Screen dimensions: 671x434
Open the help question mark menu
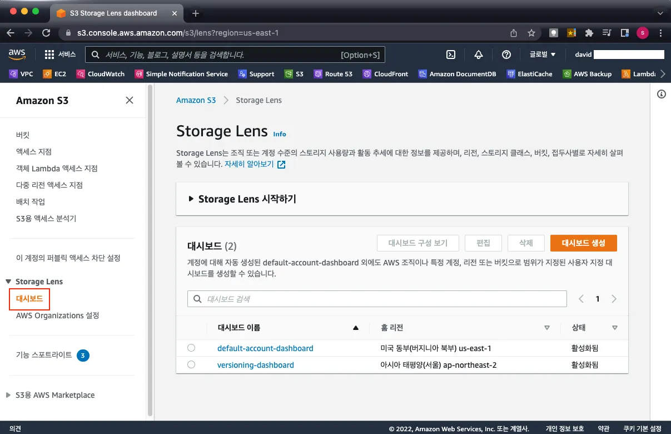point(506,55)
